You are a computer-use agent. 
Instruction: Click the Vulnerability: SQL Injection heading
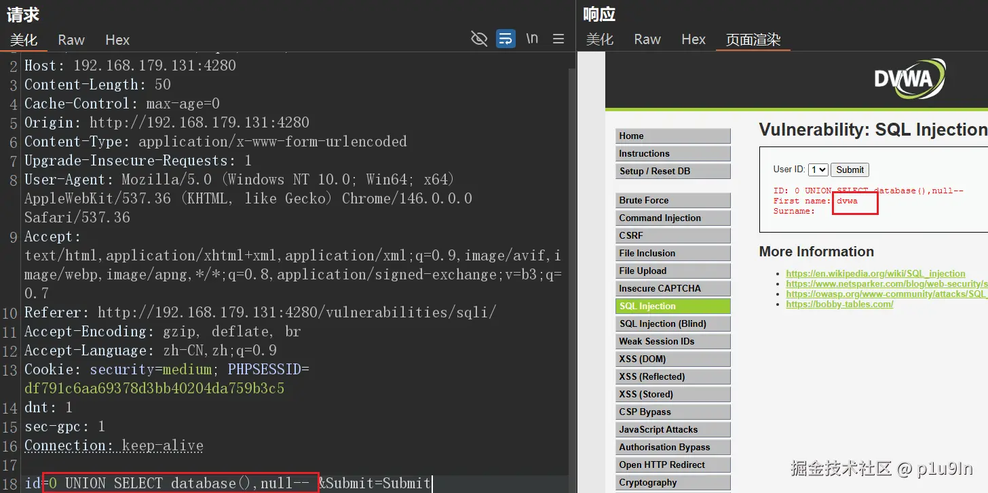click(x=873, y=130)
